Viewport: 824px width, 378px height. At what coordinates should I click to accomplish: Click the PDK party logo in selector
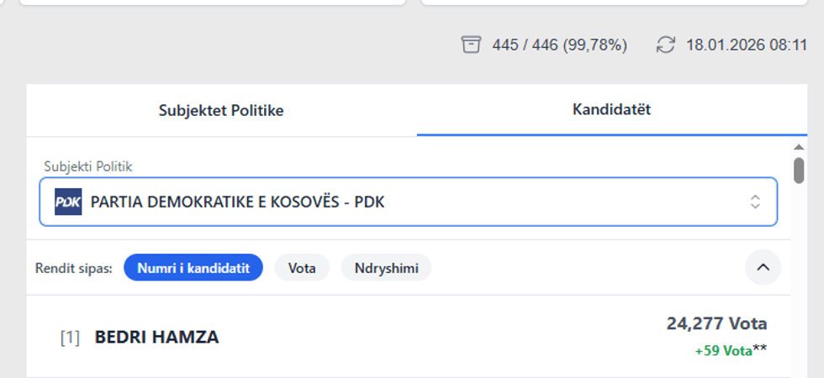point(68,202)
